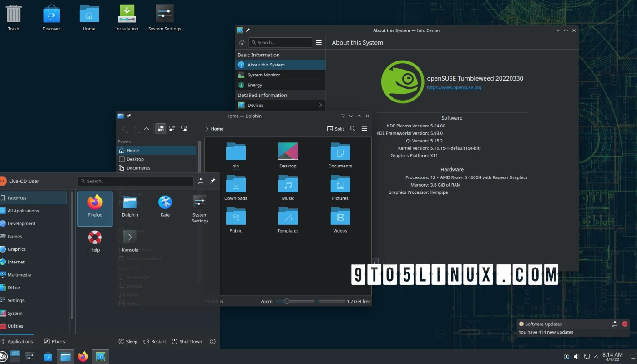The width and height of the screenshot is (637, 364).
Task: Open System Settings in launcher favorites
Action: point(200,209)
